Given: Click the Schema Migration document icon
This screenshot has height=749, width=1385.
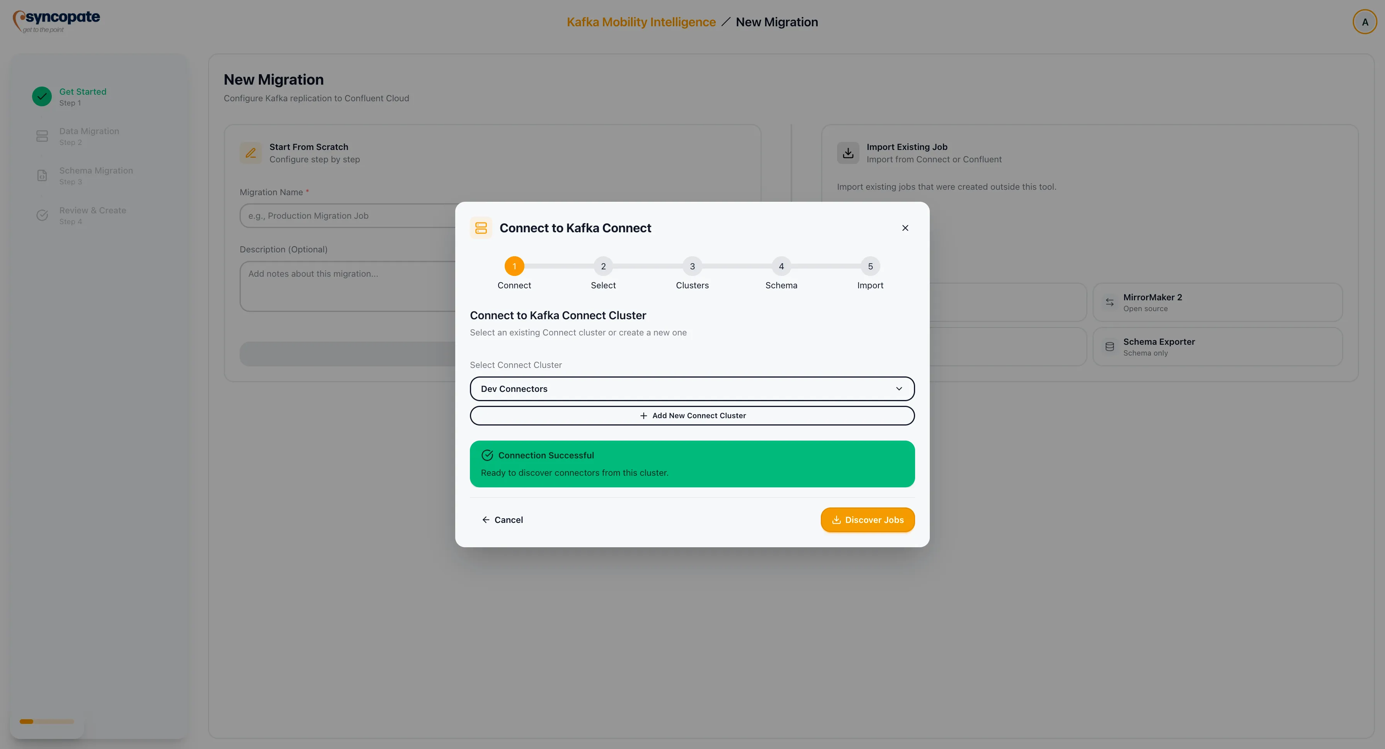Looking at the screenshot, I should coord(42,175).
